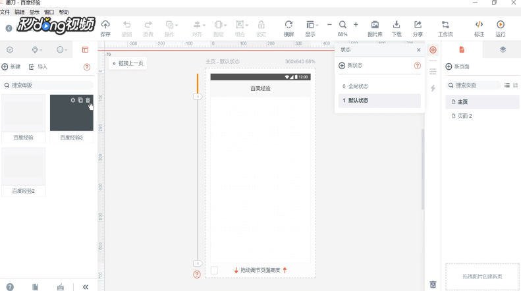Click settings gear on 百度经验3 thumbnail
521x291 pixels.
(72, 100)
